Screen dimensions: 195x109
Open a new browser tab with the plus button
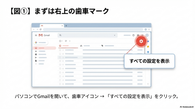coord(66,26)
